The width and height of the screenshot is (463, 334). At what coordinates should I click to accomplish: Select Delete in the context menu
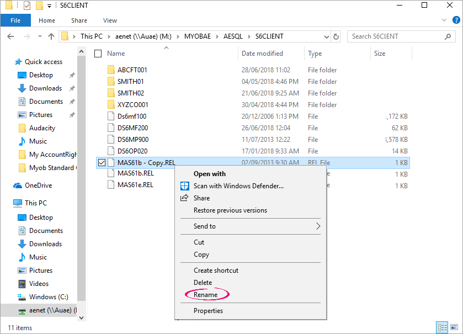(203, 283)
